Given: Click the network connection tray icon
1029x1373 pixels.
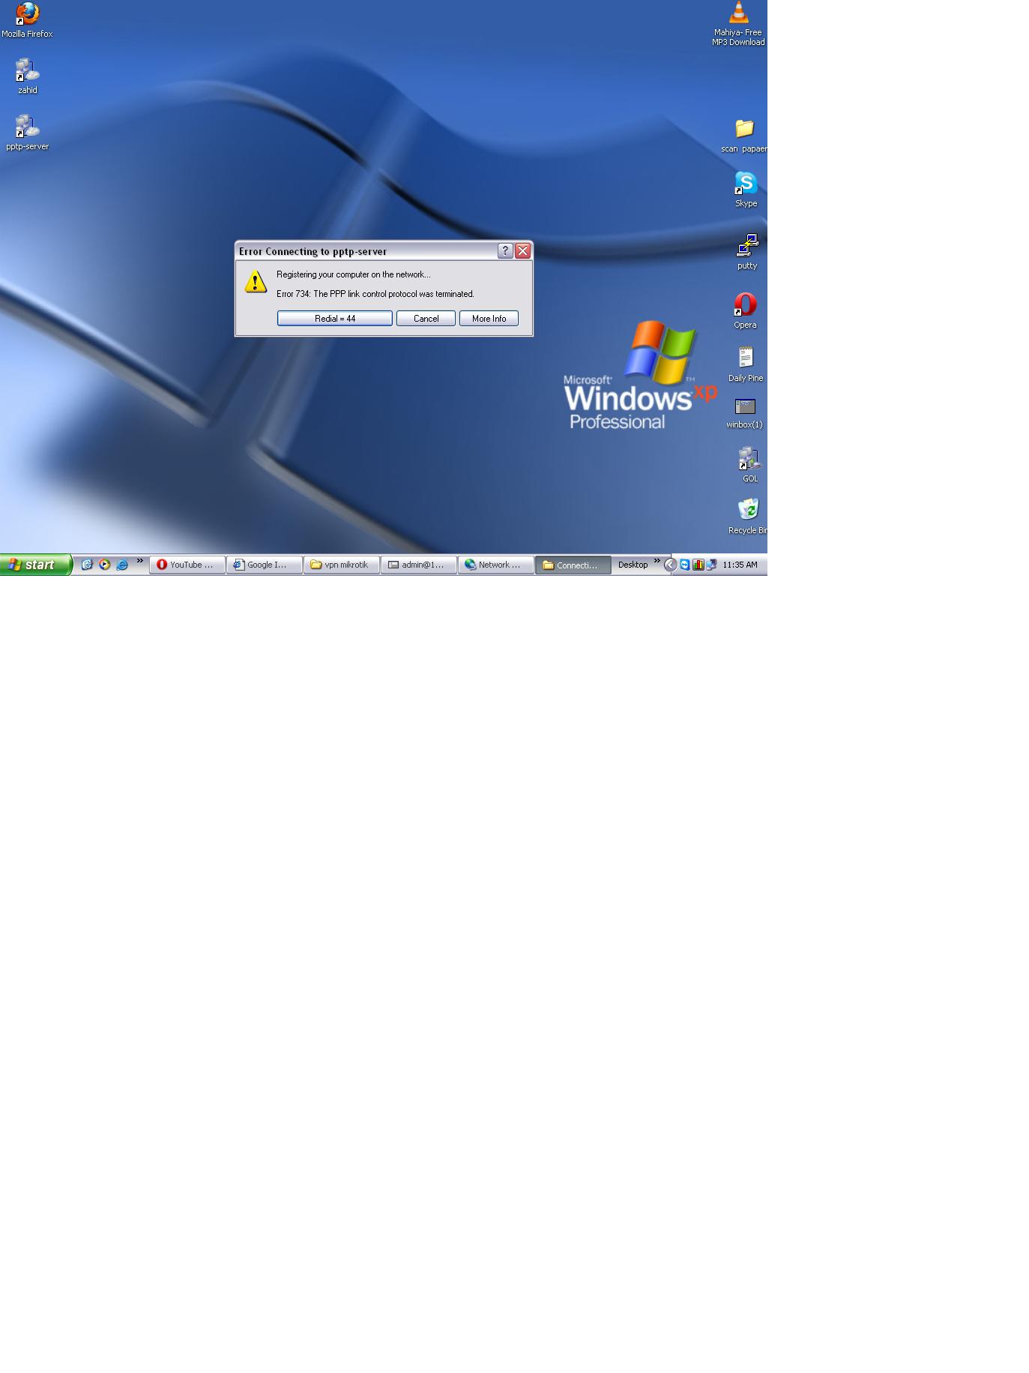Looking at the screenshot, I should pyautogui.click(x=711, y=565).
